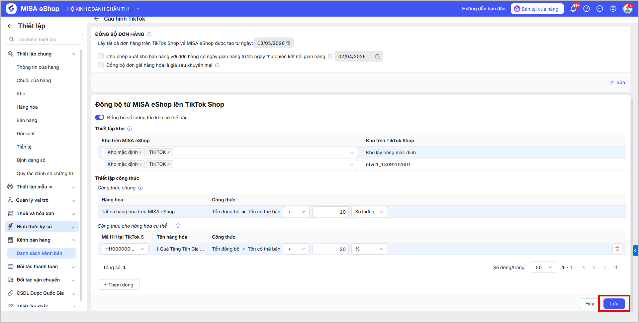Open the help question mark icon
This screenshot has width=639, height=323.
(x=587, y=9)
